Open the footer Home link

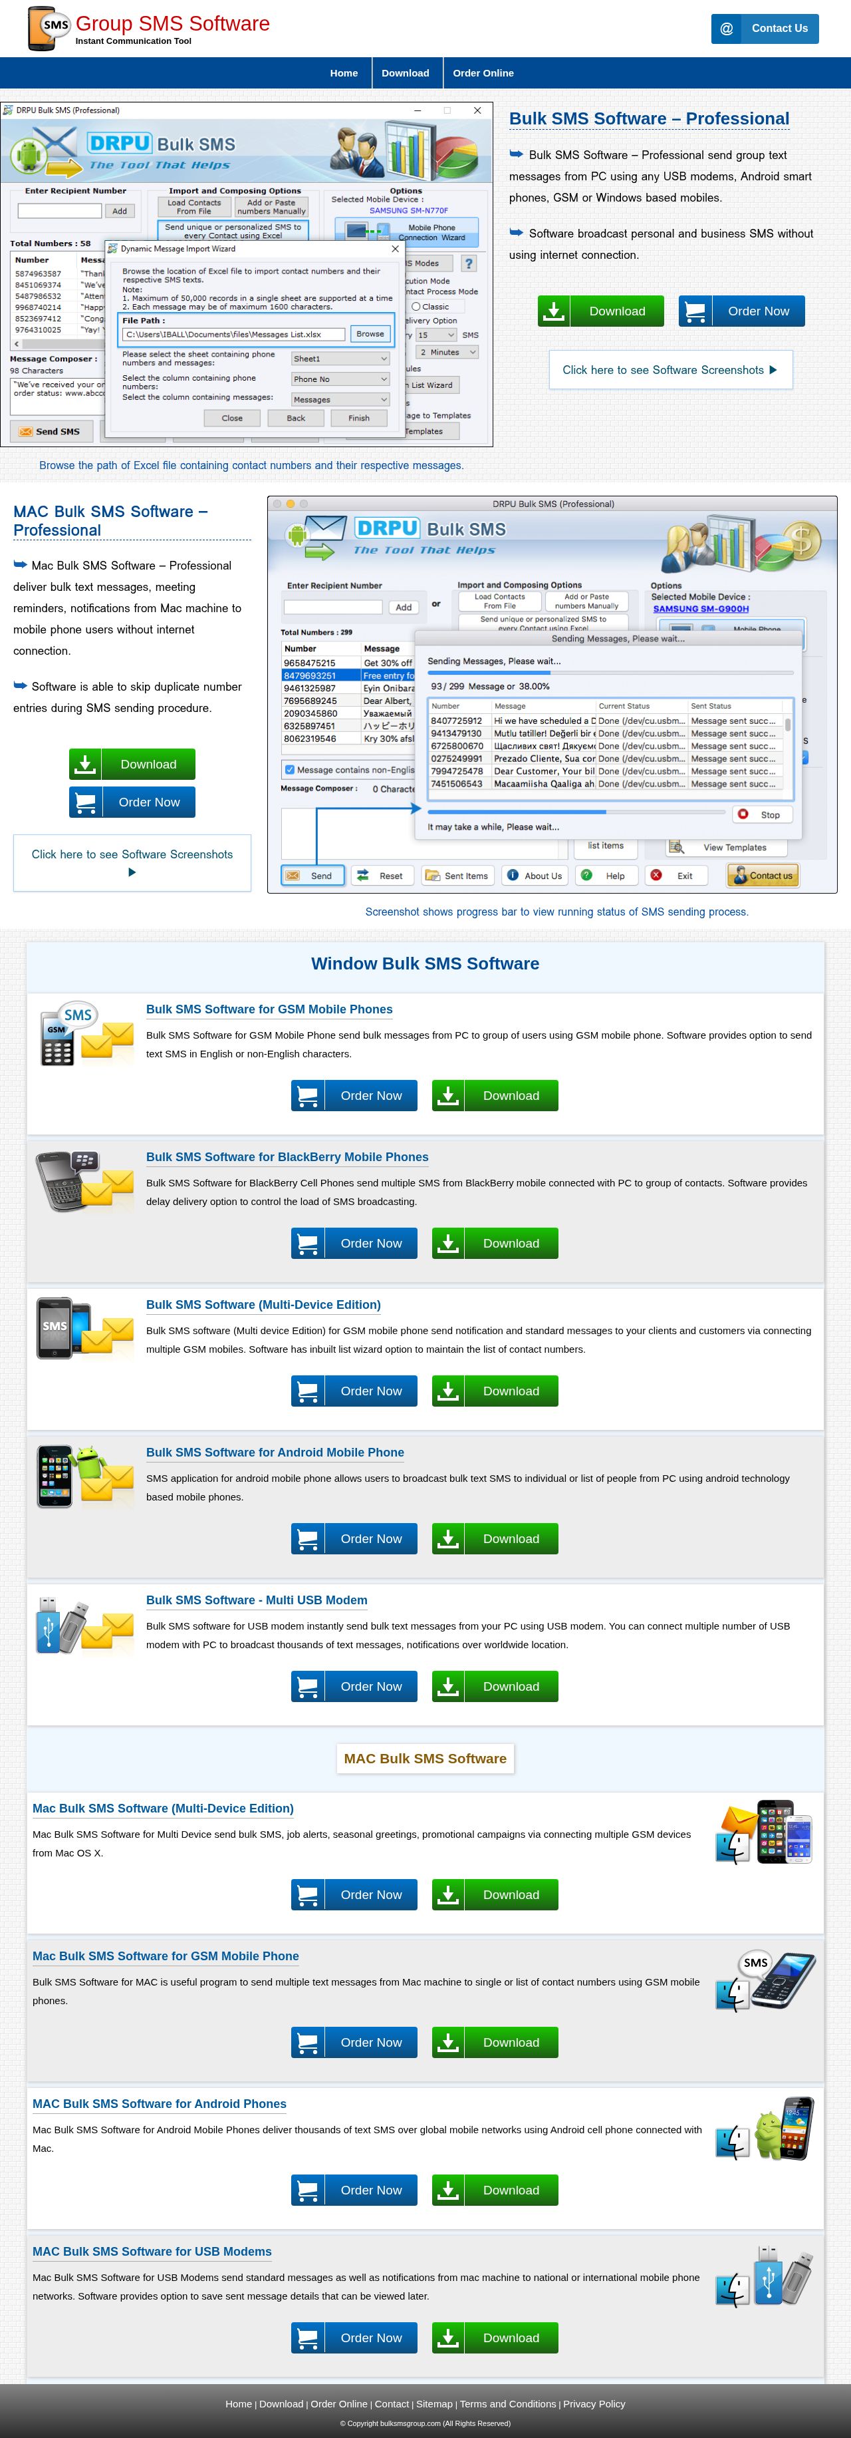(238, 2403)
